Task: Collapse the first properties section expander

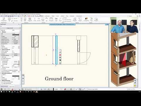Action: coord(1,32)
